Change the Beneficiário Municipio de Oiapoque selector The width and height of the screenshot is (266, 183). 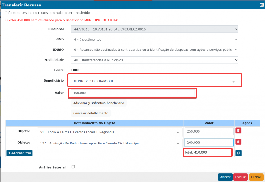pos(154,81)
